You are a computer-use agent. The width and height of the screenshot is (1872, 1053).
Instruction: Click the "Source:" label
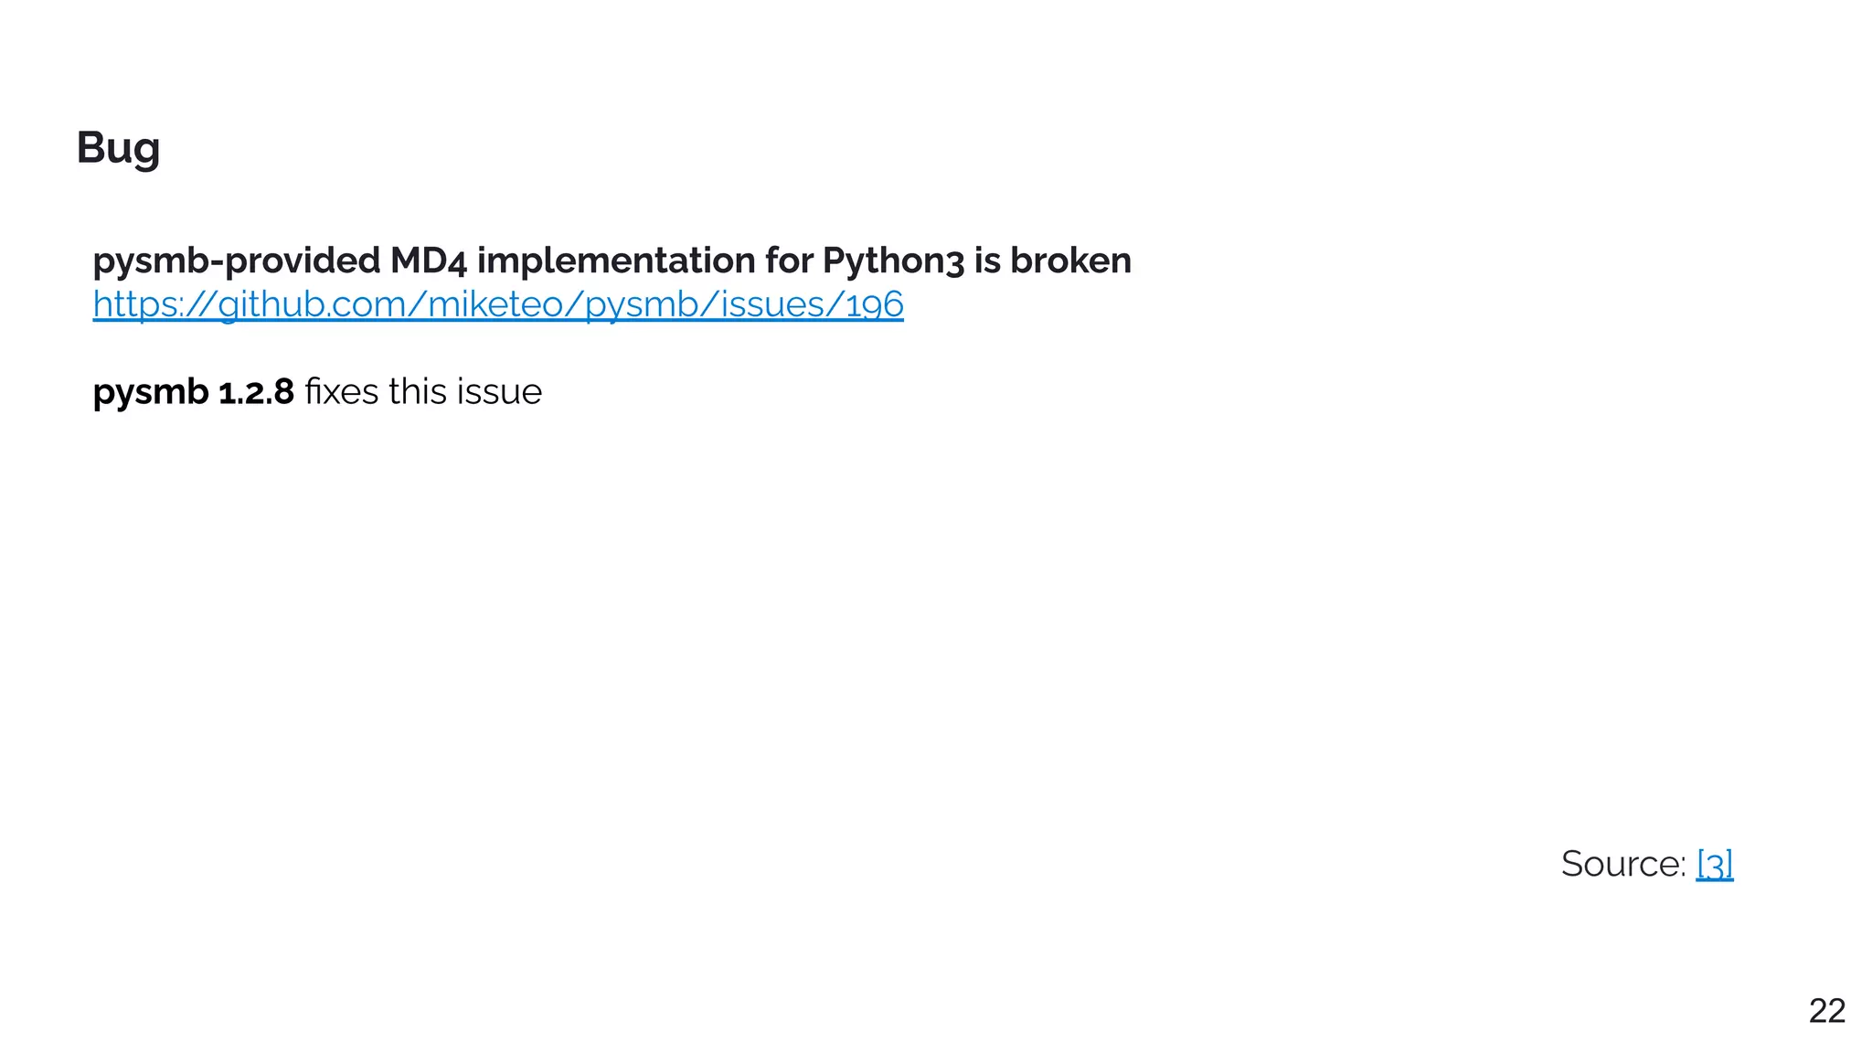(x=1622, y=864)
